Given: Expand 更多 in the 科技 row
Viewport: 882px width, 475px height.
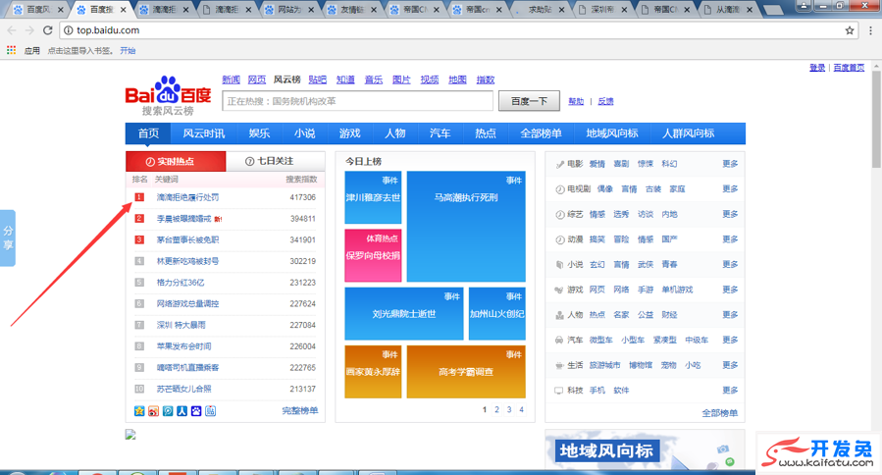Looking at the screenshot, I should tap(730, 390).
